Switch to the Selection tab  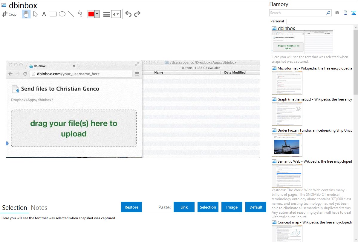(15, 208)
